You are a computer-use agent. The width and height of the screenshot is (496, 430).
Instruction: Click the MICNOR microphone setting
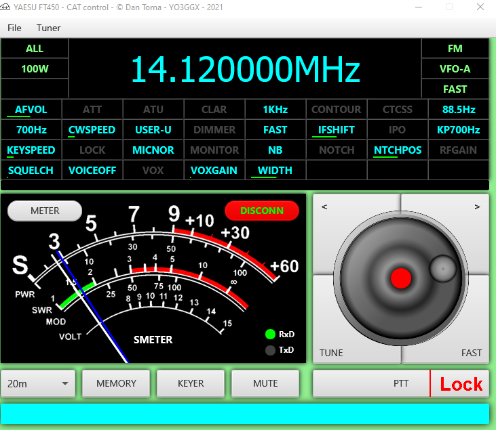[153, 150]
